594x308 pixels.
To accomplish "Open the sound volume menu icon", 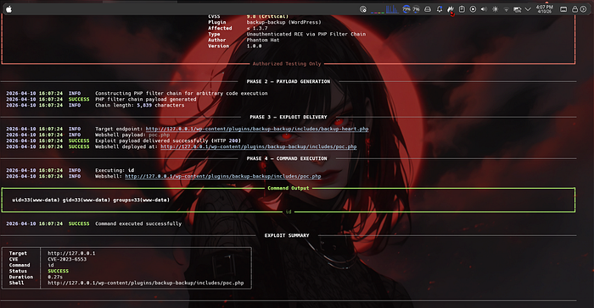I will 484,9.
